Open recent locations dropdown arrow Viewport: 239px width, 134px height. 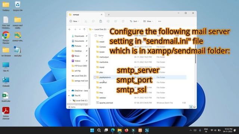click(80, 29)
